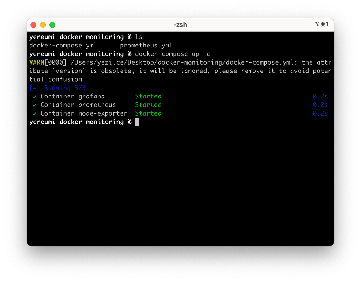Click Started status on node-exporter row
361x281 pixels.
(x=148, y=113)
